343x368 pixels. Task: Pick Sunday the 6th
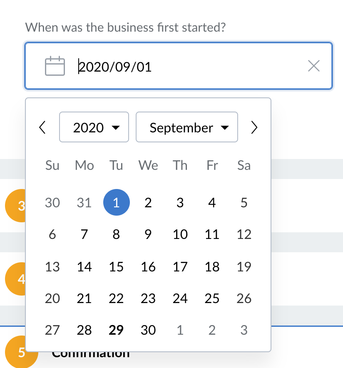[52, 234]
